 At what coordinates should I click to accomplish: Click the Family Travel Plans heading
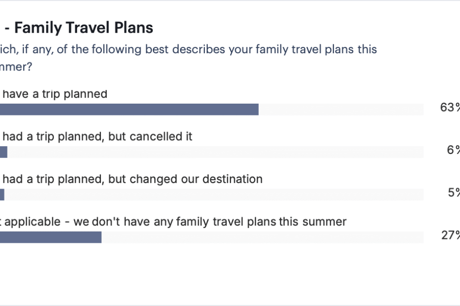coord(79,28)
